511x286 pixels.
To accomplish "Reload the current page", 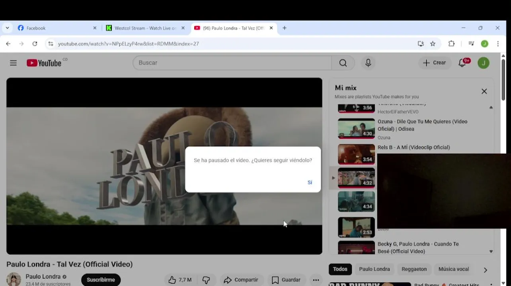I will (35, 44).
